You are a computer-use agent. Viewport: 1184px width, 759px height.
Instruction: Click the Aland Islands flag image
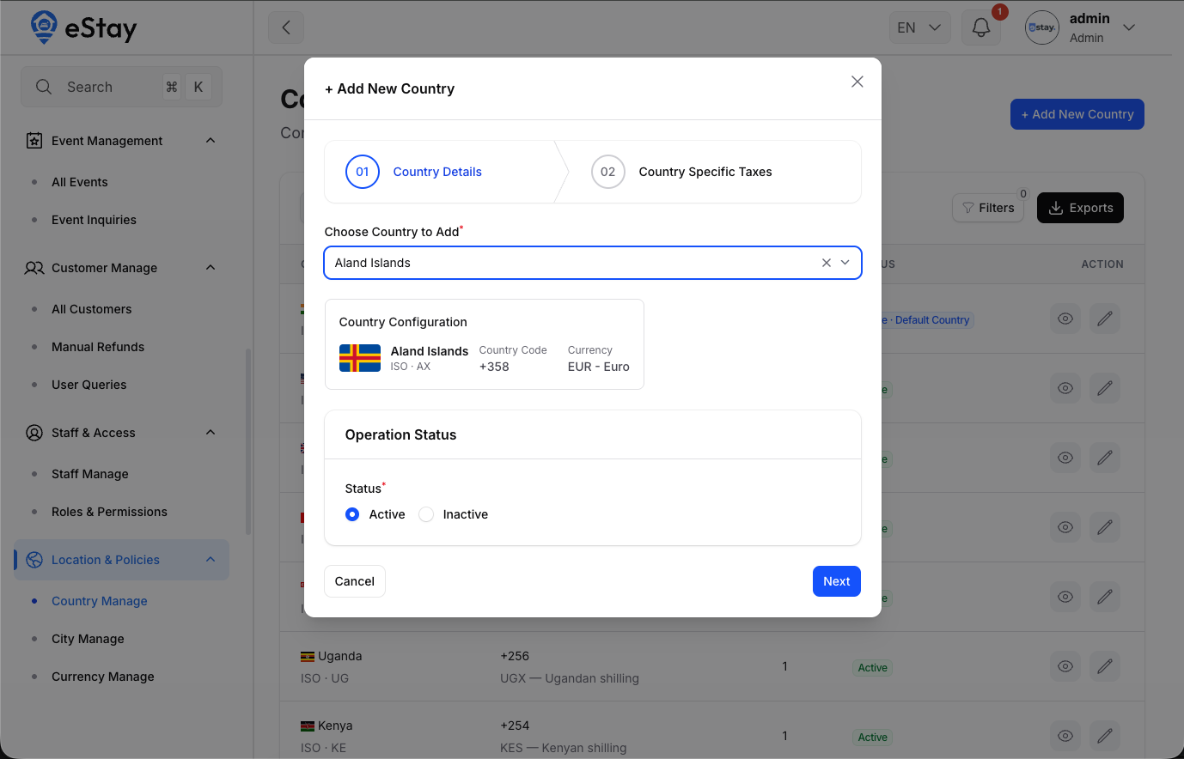[360, 358]
